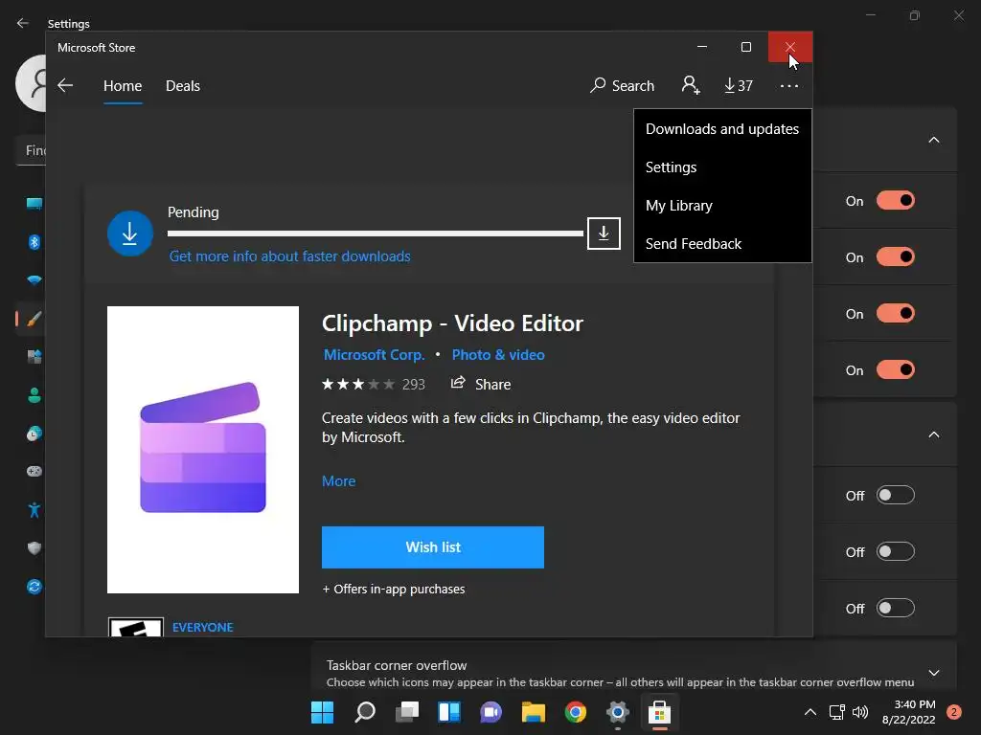Show hidden icons in system tray
The height and width of the screenshot is (735, 981).
click(810, 712)
